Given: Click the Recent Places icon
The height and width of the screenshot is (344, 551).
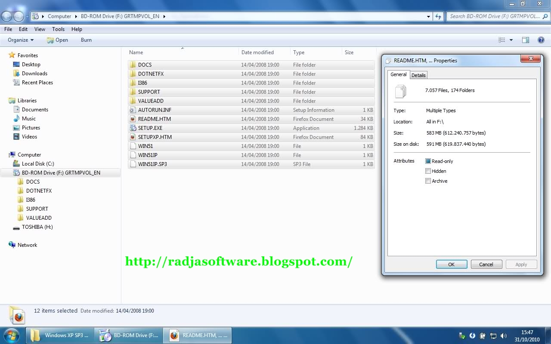Looking at the screenshot, I should point(16,83).
